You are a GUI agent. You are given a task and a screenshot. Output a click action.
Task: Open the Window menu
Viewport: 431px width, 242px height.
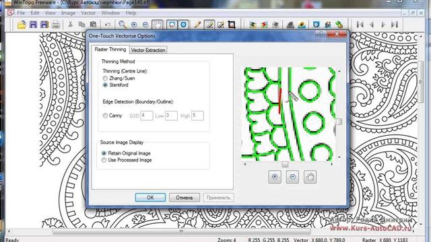click(x=110, y=13)
